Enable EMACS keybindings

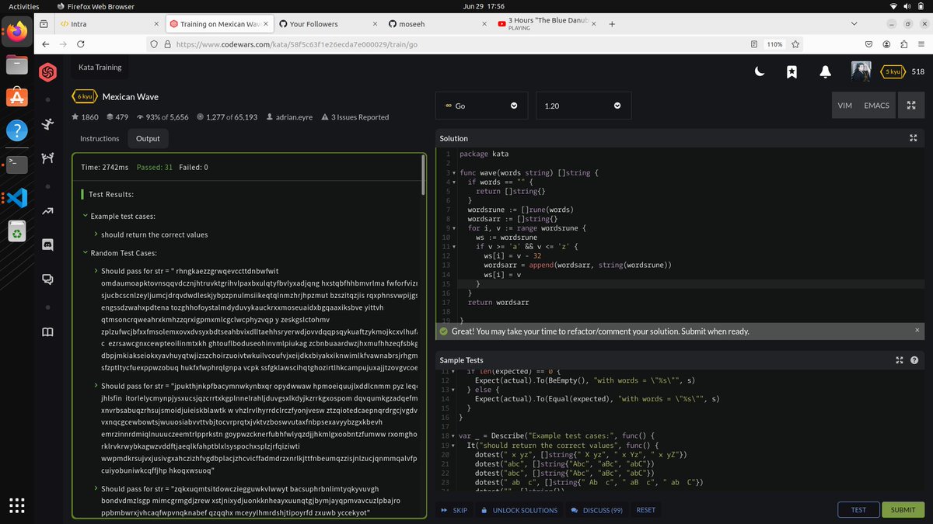[x=877, y=106]
